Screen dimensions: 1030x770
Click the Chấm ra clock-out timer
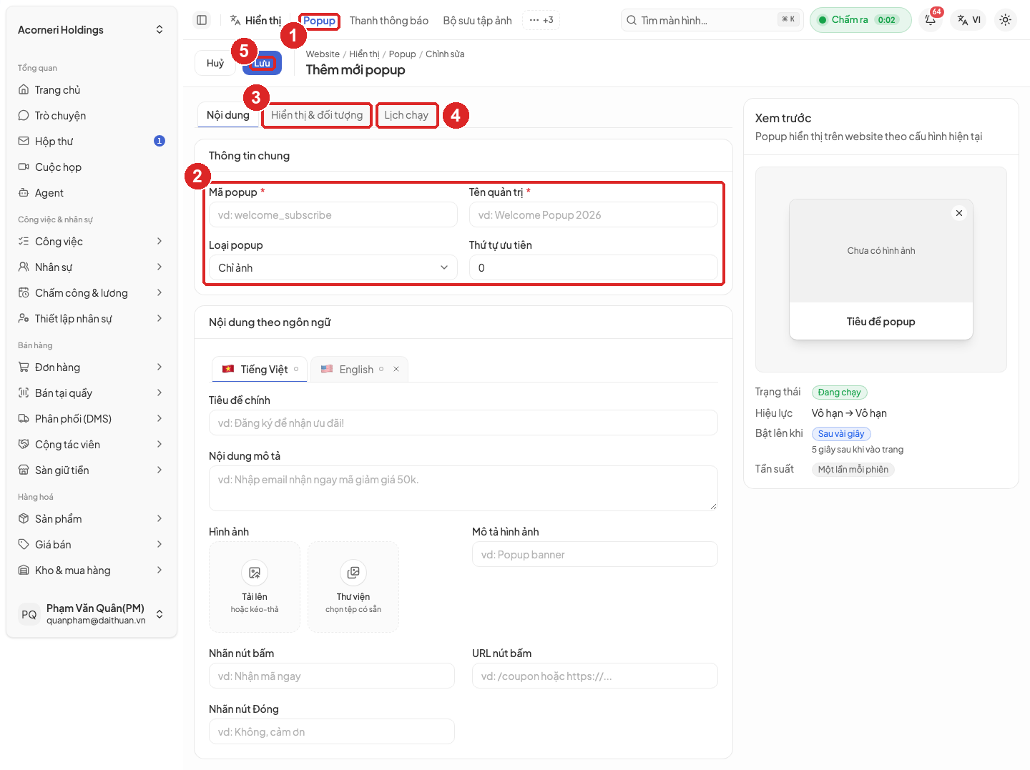[x=860, y=20]
